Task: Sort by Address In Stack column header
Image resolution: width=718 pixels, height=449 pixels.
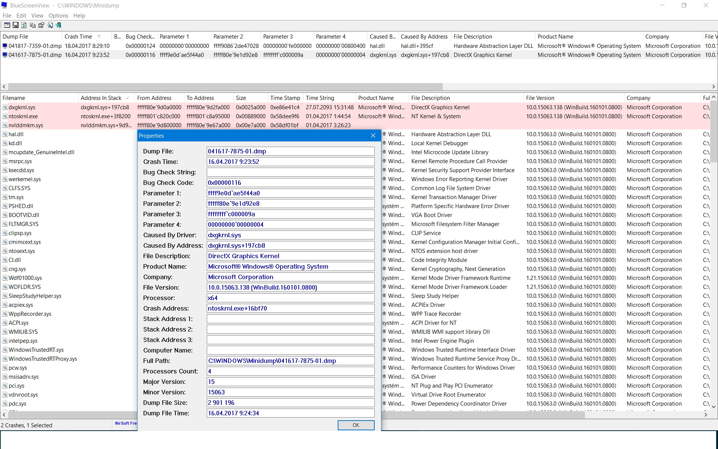Action: [101, 98]
